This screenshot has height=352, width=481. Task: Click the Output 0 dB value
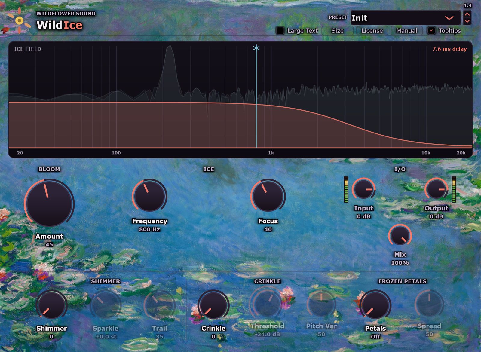436,216
